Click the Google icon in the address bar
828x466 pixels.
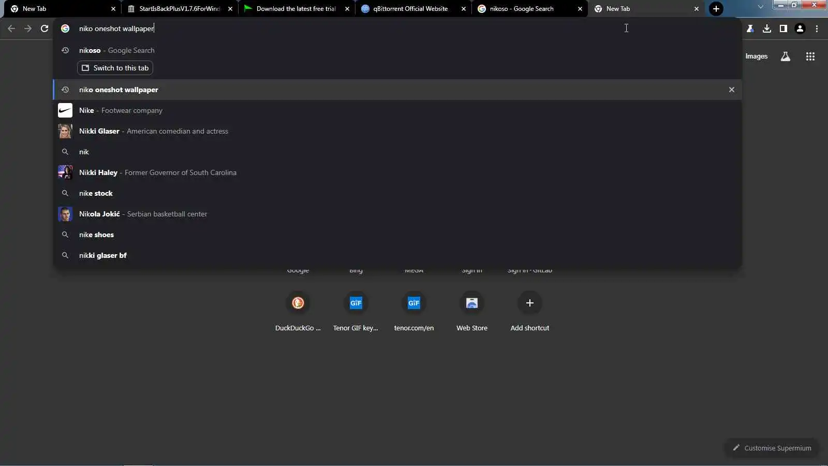pyautogui.click(x=65, y=28)
